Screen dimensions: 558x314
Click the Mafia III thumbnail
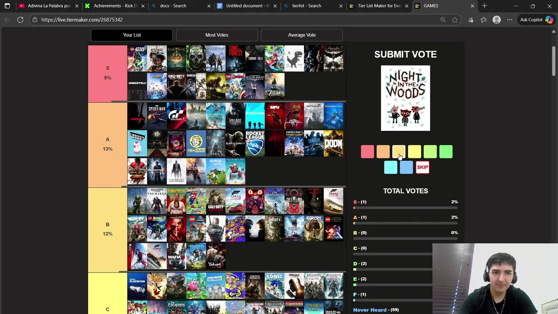[177, 256]
